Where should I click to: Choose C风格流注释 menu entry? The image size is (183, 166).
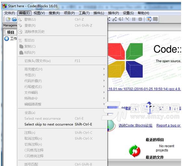[62, 150]
